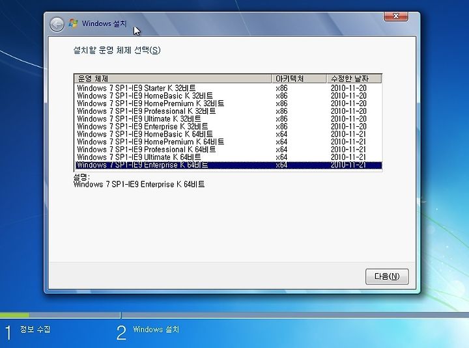This screenshot has height=348, width=469.
Task: Click the description text under 설명:
Action: 139,184
